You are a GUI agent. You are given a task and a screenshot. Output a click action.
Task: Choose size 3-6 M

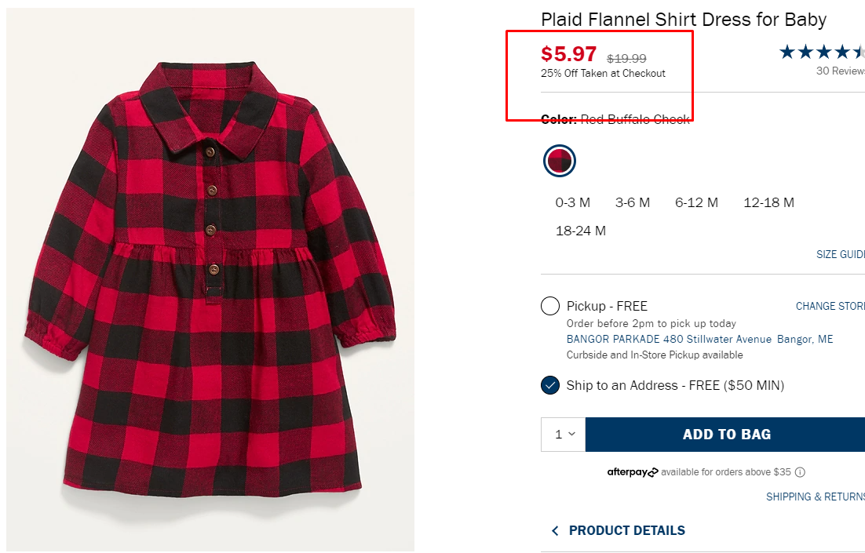(x=633, y=202)
